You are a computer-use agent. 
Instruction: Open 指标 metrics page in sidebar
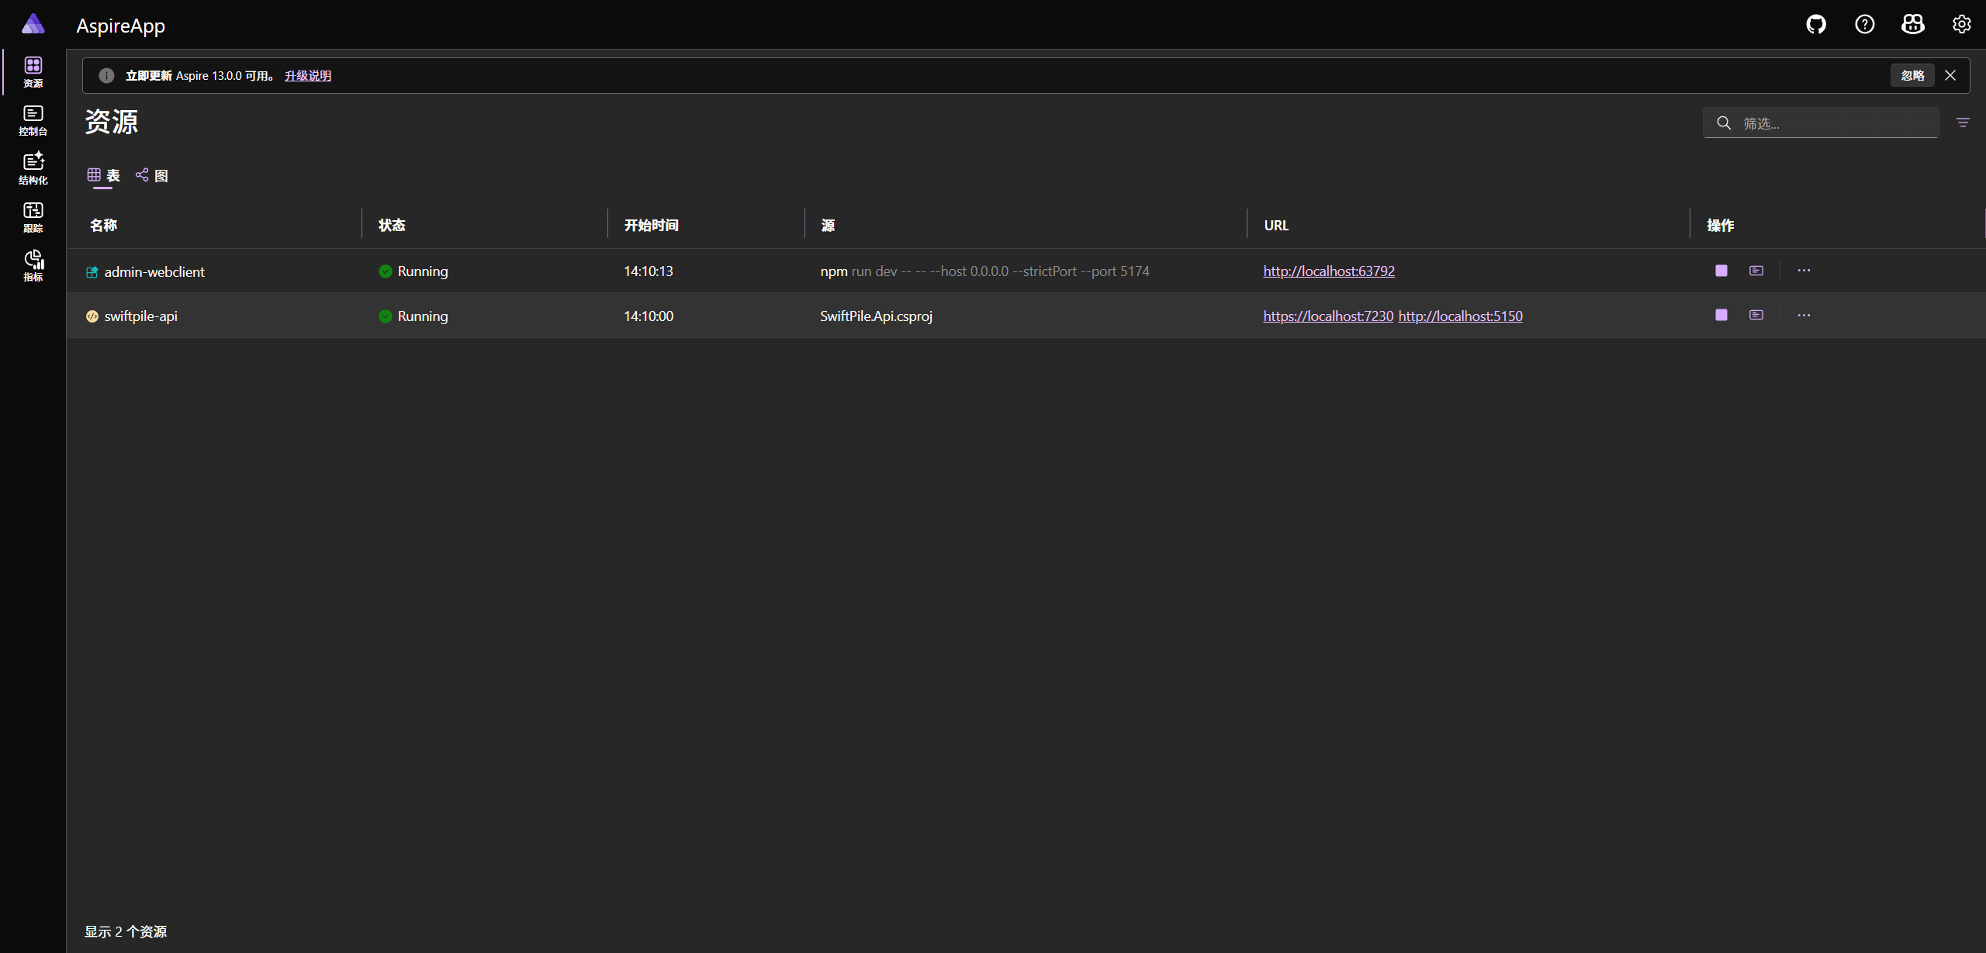tap(33, 265)
